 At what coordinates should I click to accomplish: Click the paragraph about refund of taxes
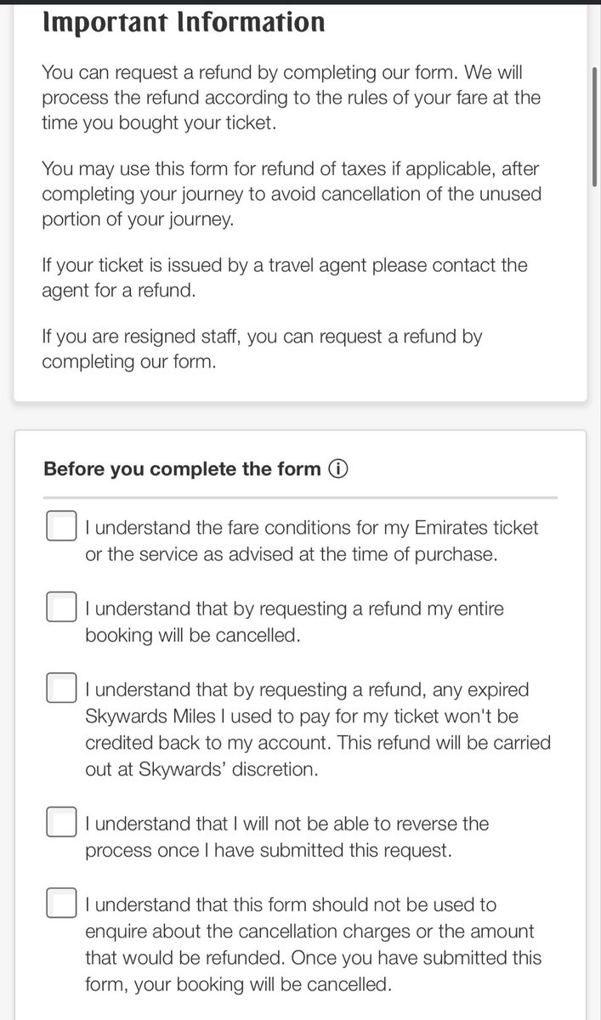tap(289, 194)
